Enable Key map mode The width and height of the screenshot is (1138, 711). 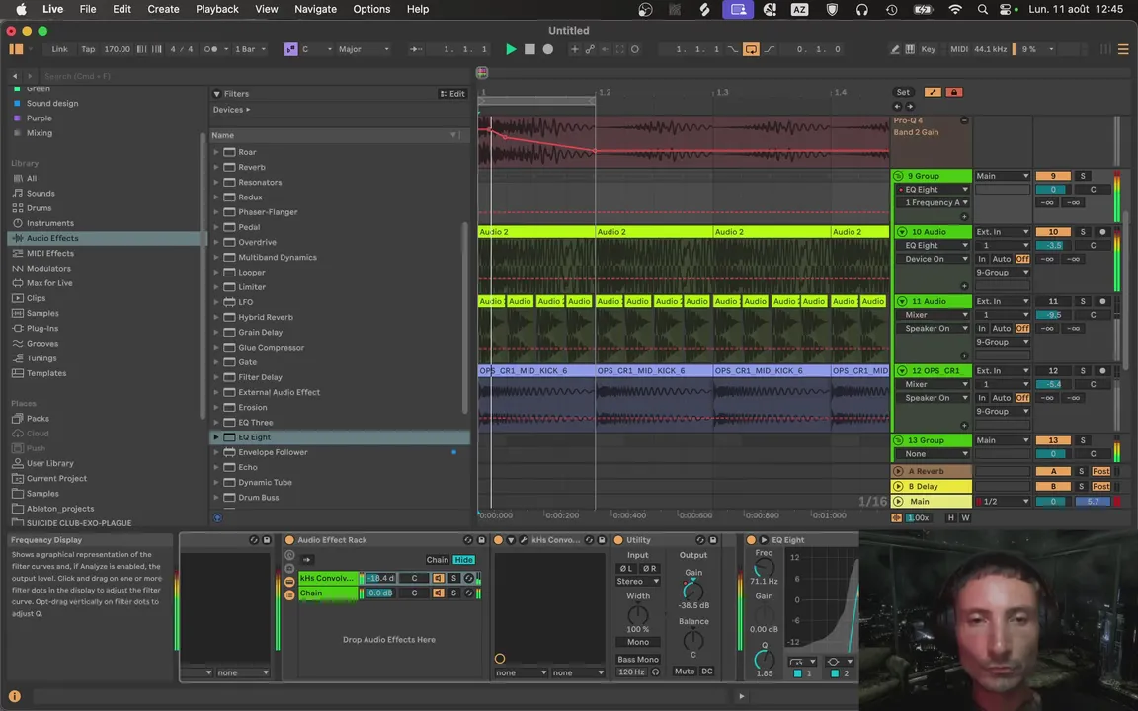tap(929, 49)
